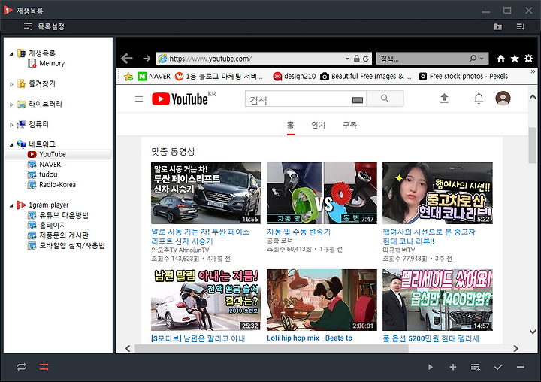The image size is (541, 382).
Task: Click the browser settings gear icon
Action: [x=528, y=59]
